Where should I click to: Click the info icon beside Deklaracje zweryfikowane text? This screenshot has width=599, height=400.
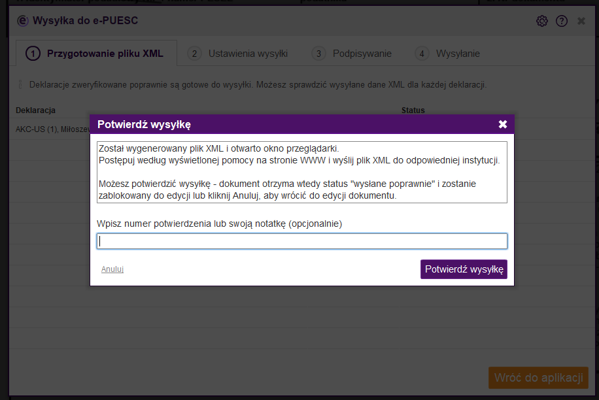pyautogui.click(x=20, y=84)
